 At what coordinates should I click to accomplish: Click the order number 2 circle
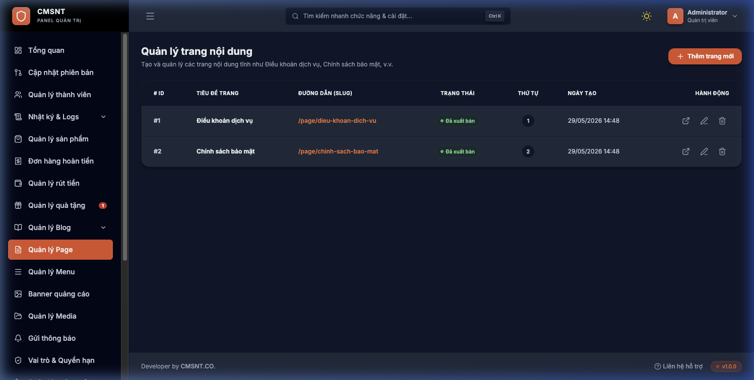(528, 151)
